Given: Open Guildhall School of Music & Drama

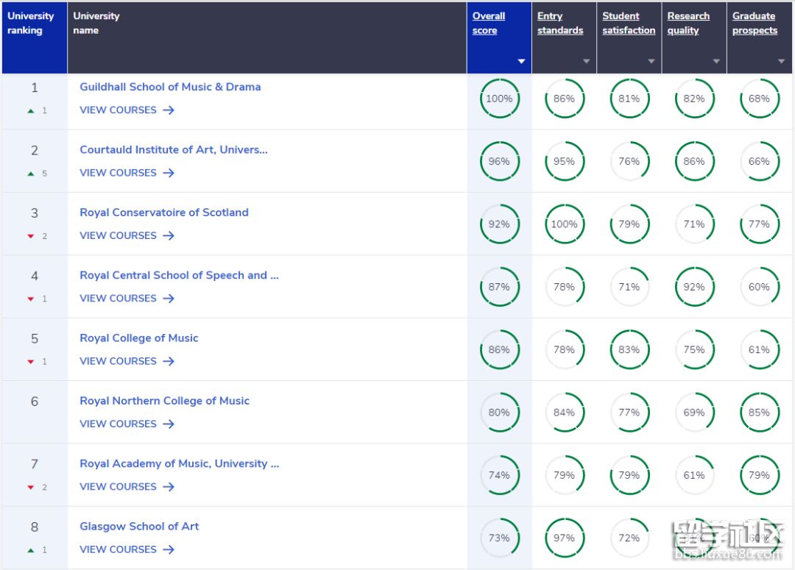Looking at the screenshot, I should 170,87.
